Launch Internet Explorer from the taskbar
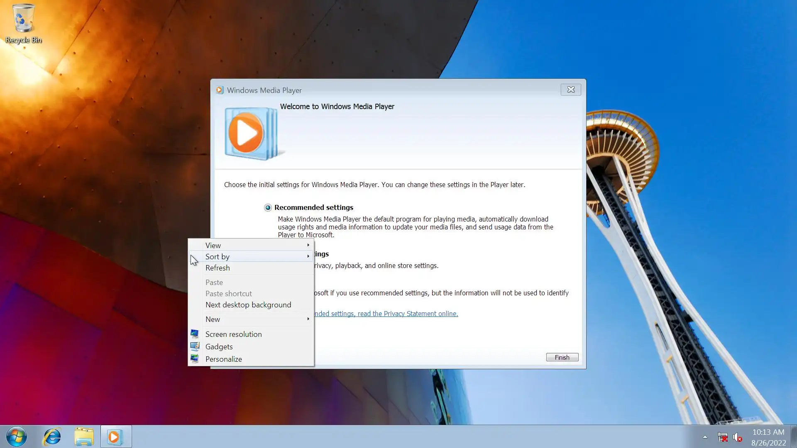797x448 pixels. point(52,436)
